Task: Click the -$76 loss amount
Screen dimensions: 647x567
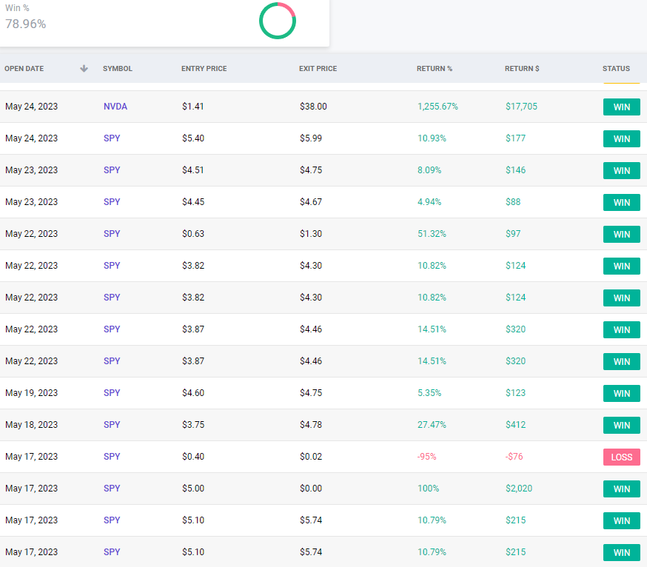Action: pos(514,457)
